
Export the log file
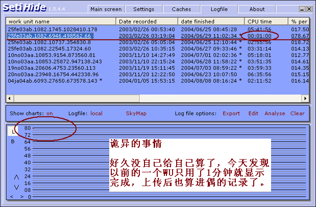[231, 113]
